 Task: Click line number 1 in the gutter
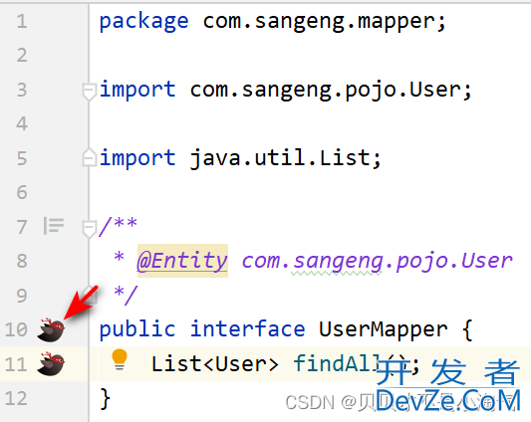[x=22, y=21]
